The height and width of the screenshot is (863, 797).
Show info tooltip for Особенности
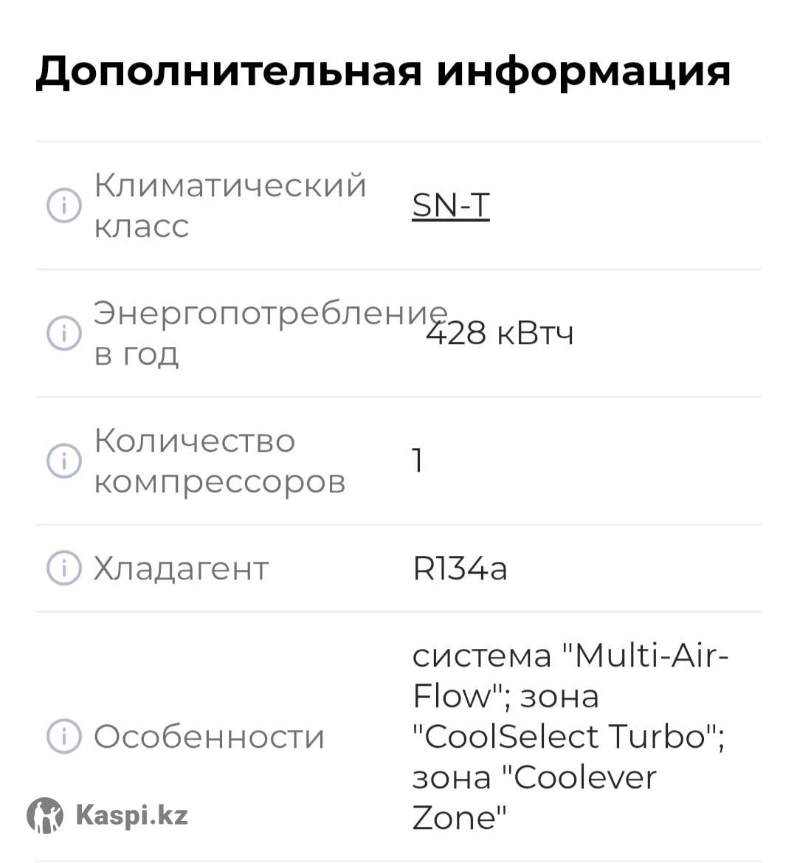coord(64,736)
